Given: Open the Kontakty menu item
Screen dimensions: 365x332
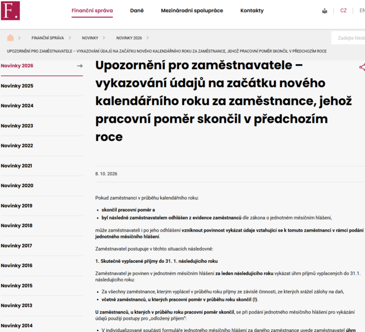Looking at the screenshot, I should (252, 11).
